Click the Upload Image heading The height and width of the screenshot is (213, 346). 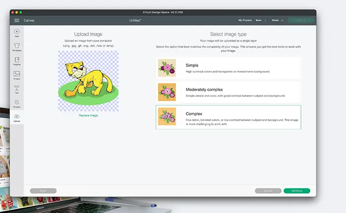pos(88,34)
